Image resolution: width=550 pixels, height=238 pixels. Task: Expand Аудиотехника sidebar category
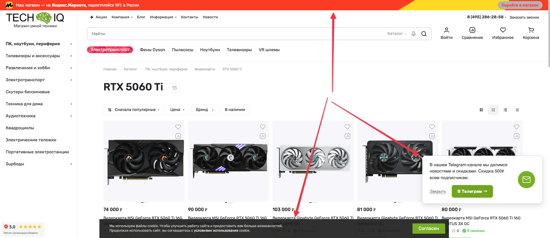point(39,116)
